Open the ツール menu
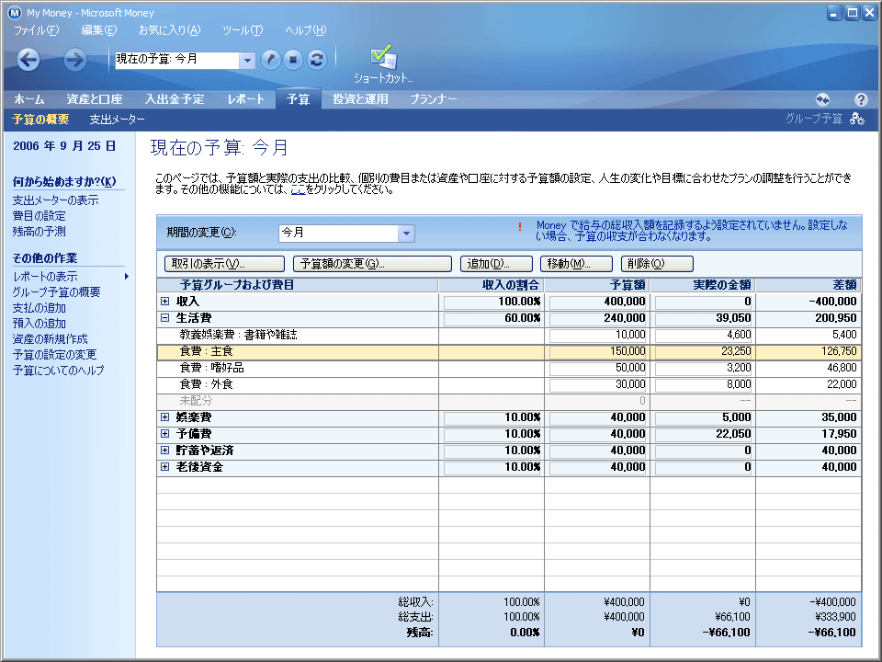Image resolution: width=882 pixels, height=662 pixels. click(243, 30)
